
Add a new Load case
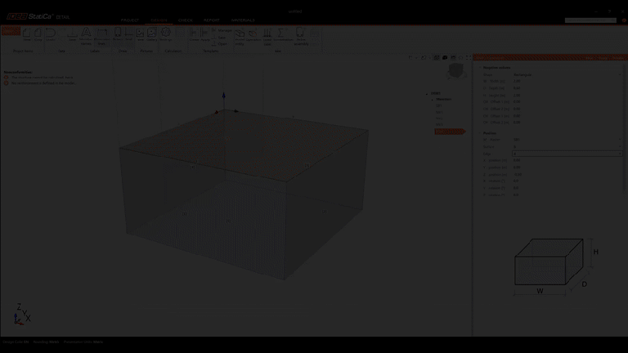coord(267,36)
